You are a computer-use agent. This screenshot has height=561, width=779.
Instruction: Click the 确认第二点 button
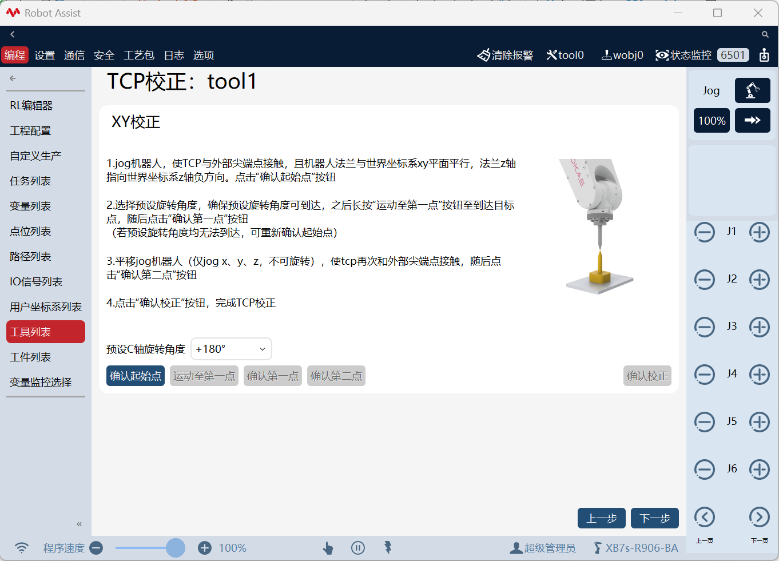(x=336, y=376)
